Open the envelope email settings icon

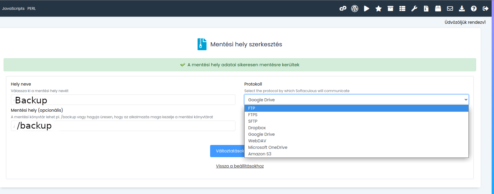coord(450,9)
